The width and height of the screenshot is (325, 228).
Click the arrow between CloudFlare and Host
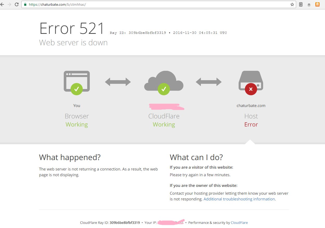tap(208, 82)
